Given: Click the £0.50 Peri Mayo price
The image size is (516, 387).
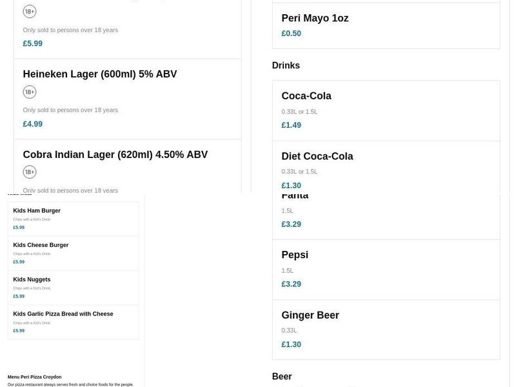Looking at the screenshot, I should coord(292,34).
